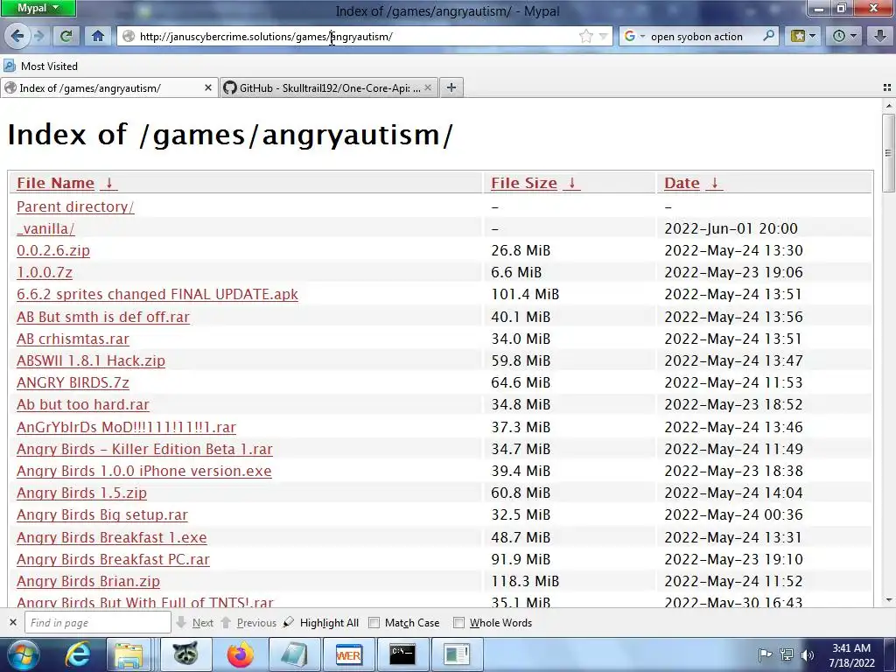Open the list all tabs grid icon
The image size is (896, 672).
point(887,87)
